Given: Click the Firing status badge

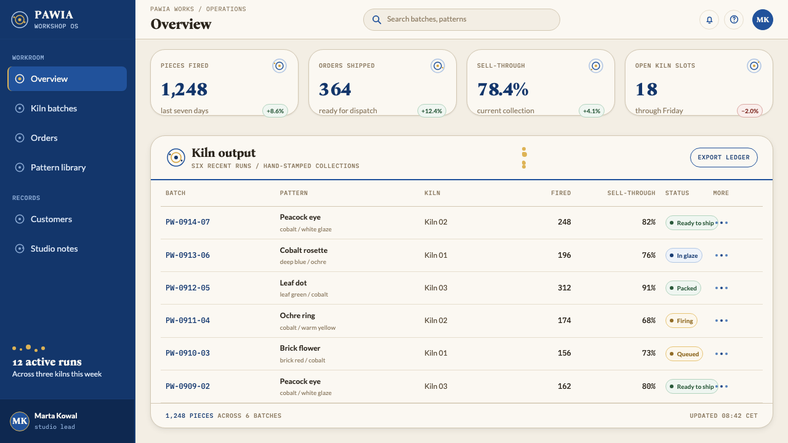Looking at the screenshot, I should coord(681,321).
